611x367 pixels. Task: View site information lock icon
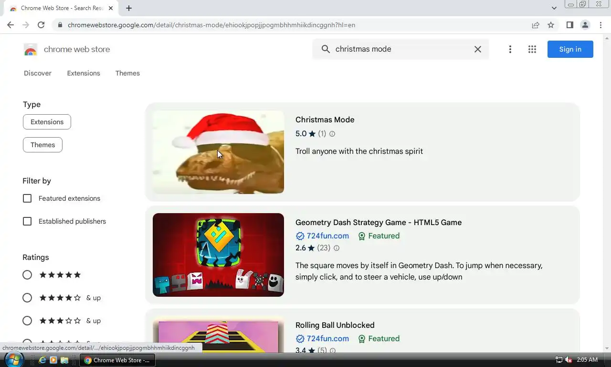click(60, 25)
